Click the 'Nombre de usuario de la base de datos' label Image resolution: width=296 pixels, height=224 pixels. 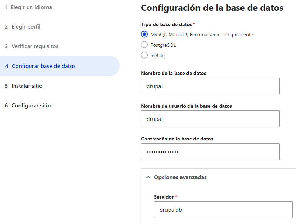click(x=186, y=106)
